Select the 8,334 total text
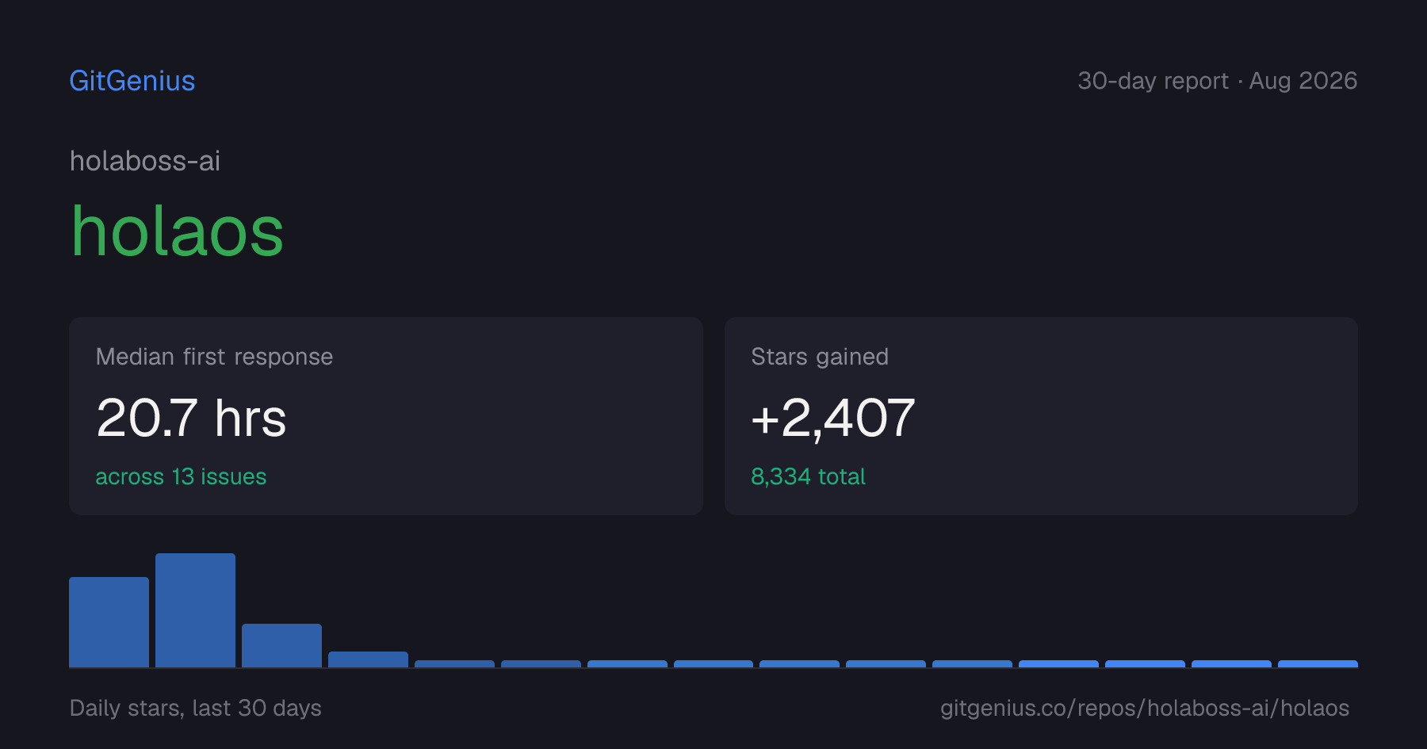Screen dimensions: 1427x749 pos(808,476)
